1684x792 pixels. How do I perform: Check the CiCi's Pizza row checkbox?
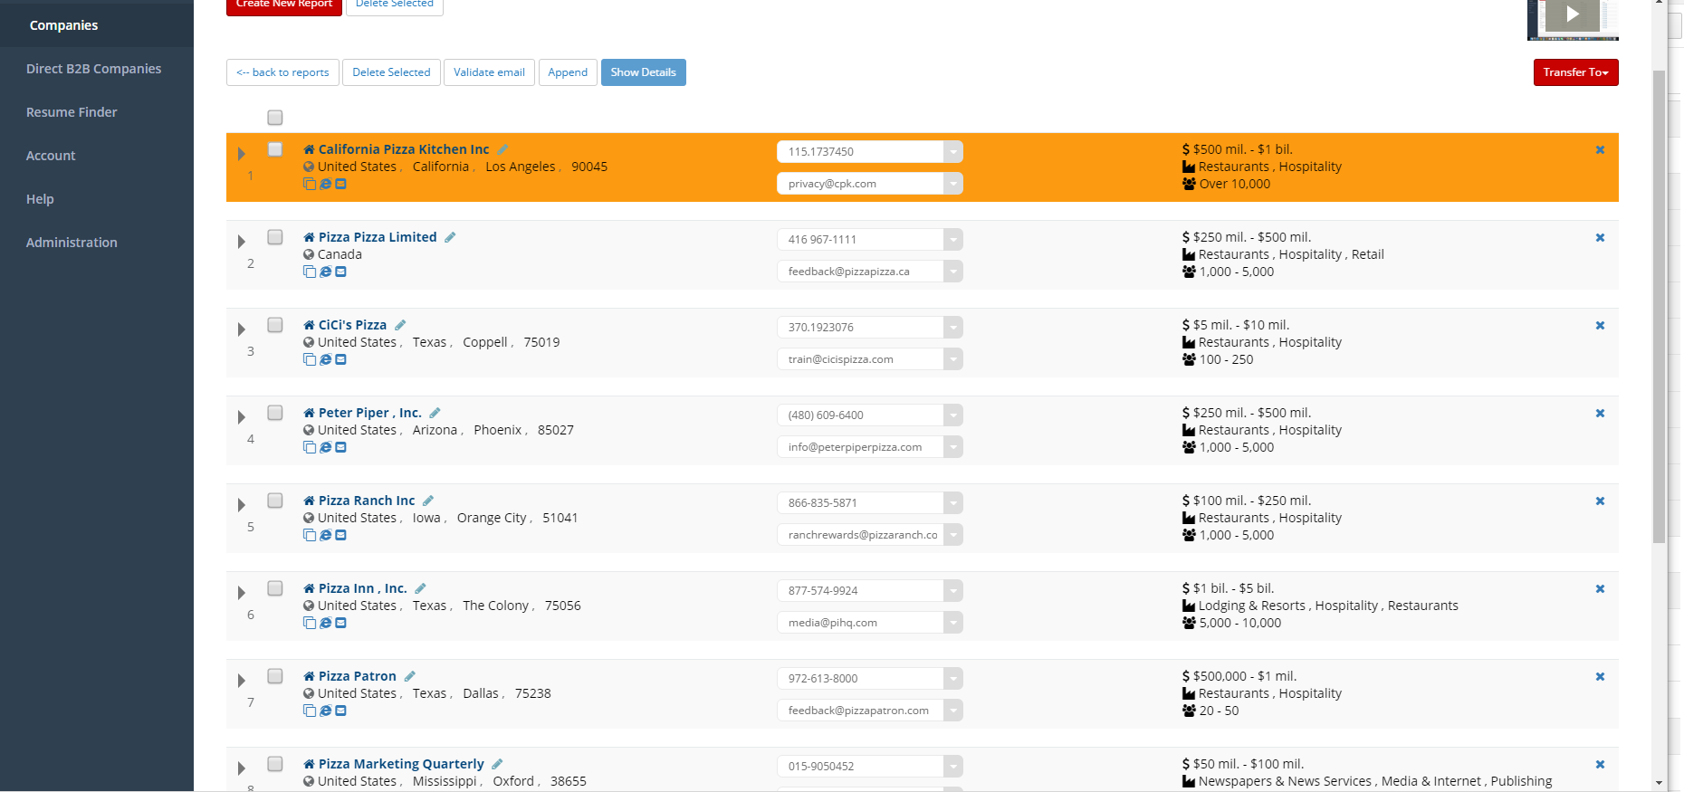pos(275,325)
